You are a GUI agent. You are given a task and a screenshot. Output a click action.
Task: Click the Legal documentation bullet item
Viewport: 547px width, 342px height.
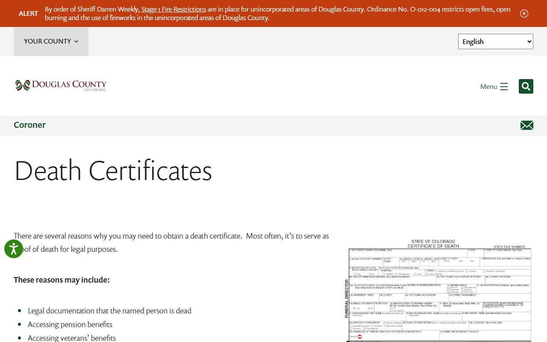(109, 311)
